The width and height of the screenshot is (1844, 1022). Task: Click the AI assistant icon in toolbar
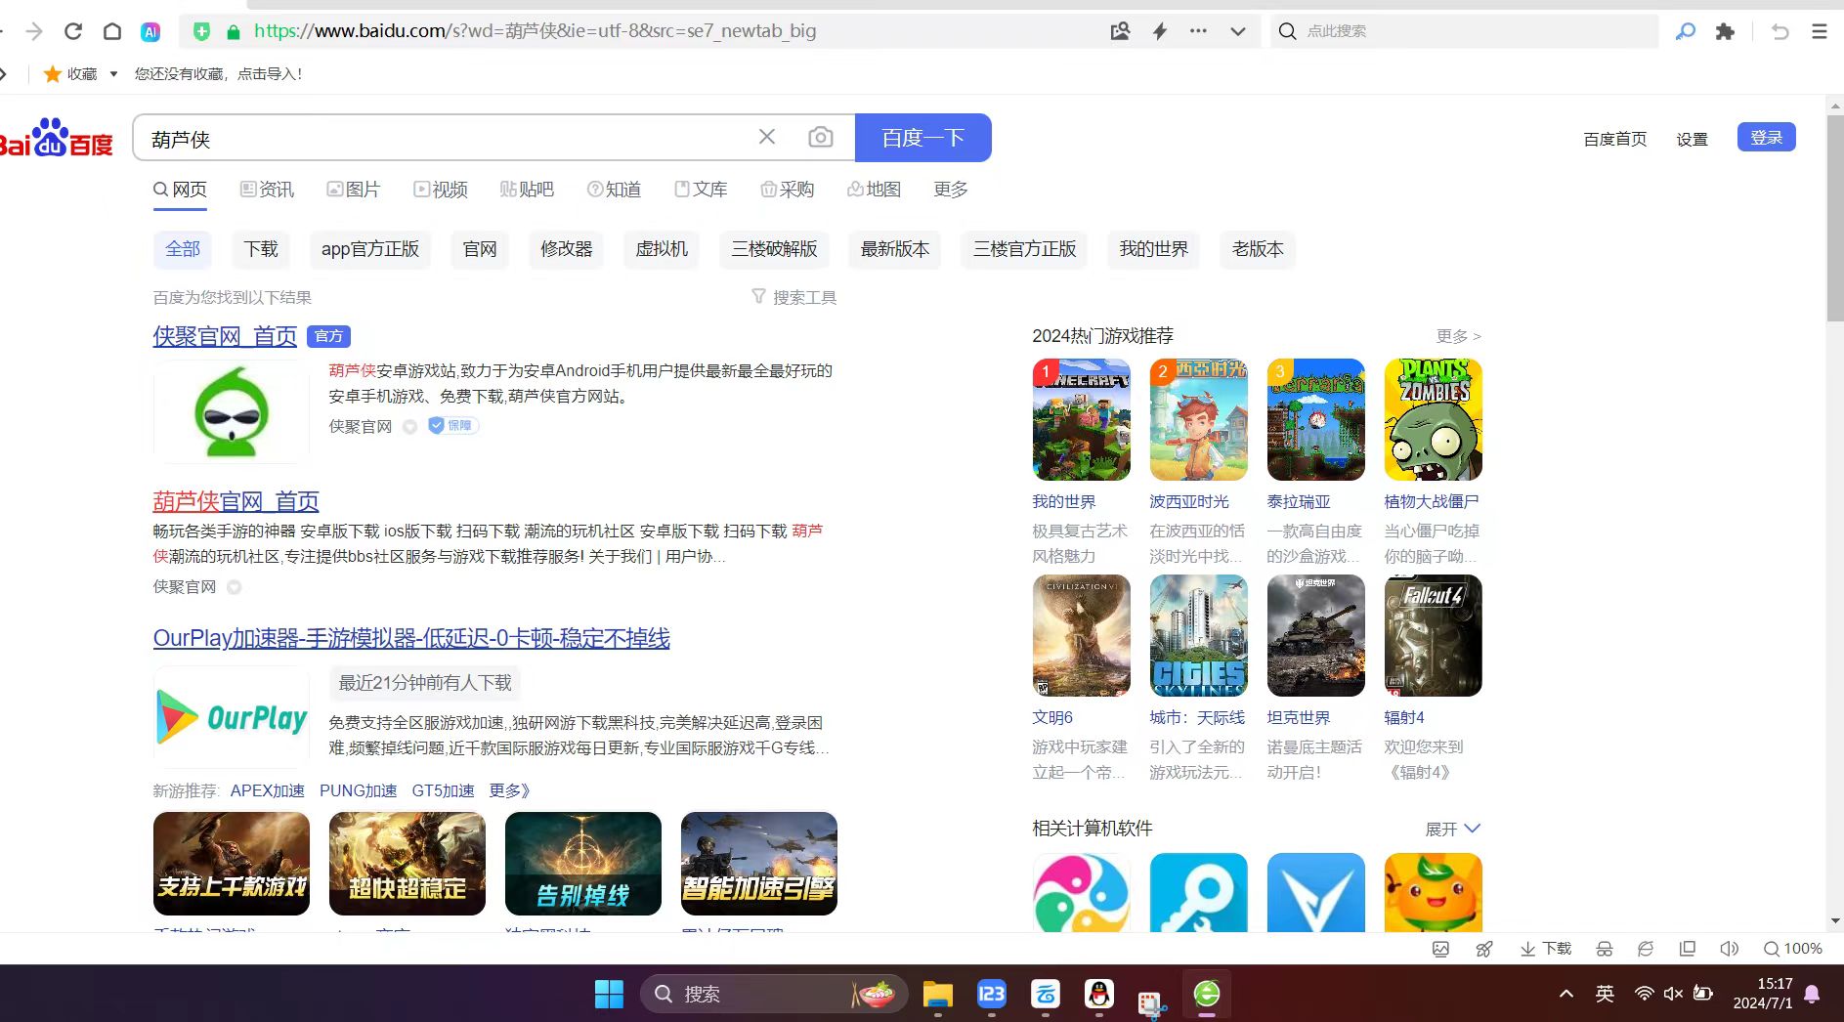pos(150,31)
